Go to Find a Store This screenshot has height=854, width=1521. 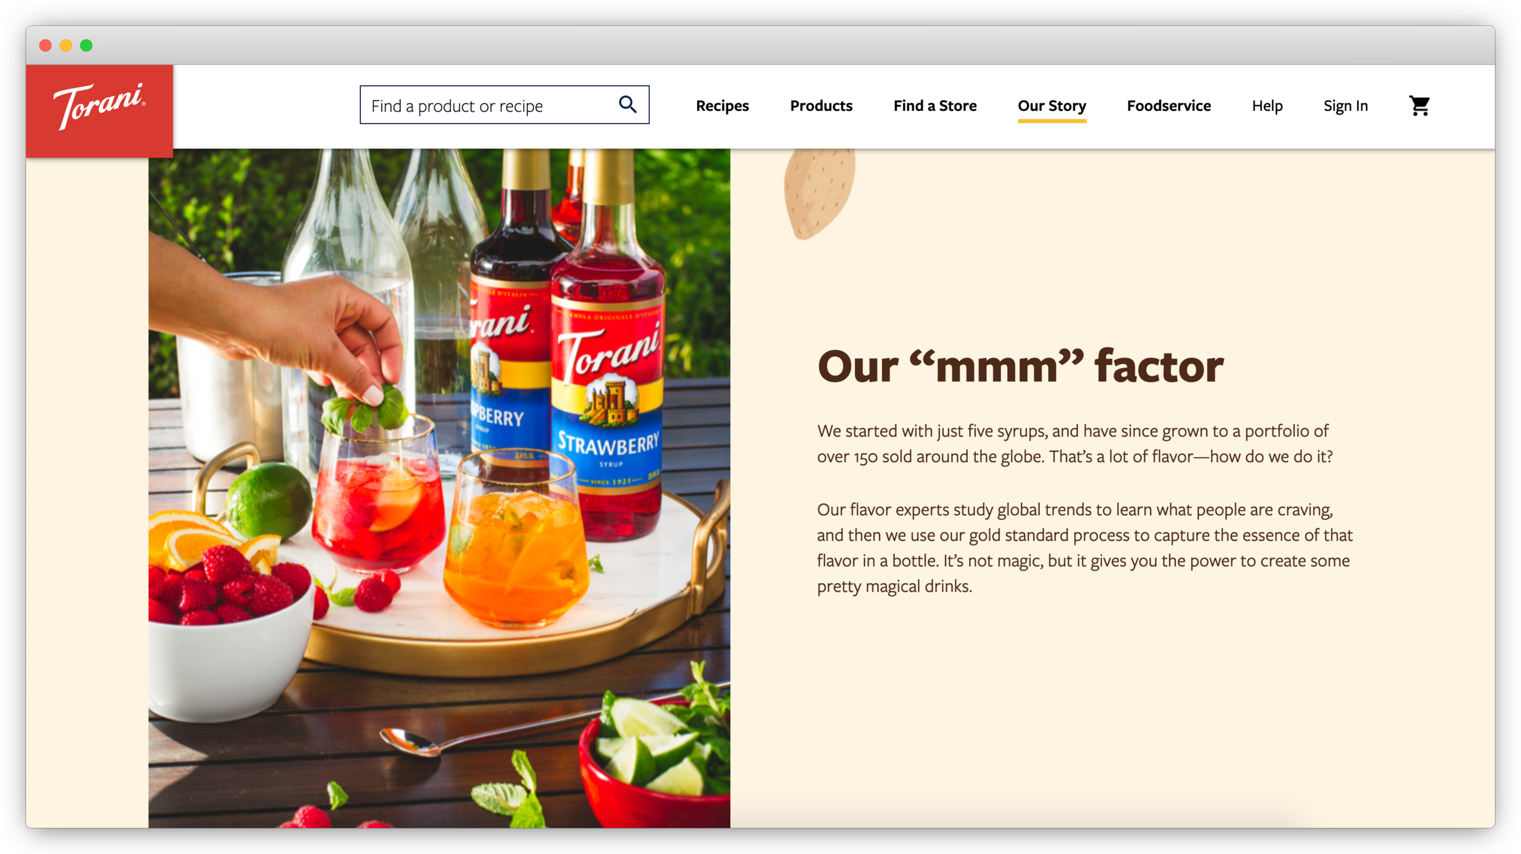[x=935, y=106]
